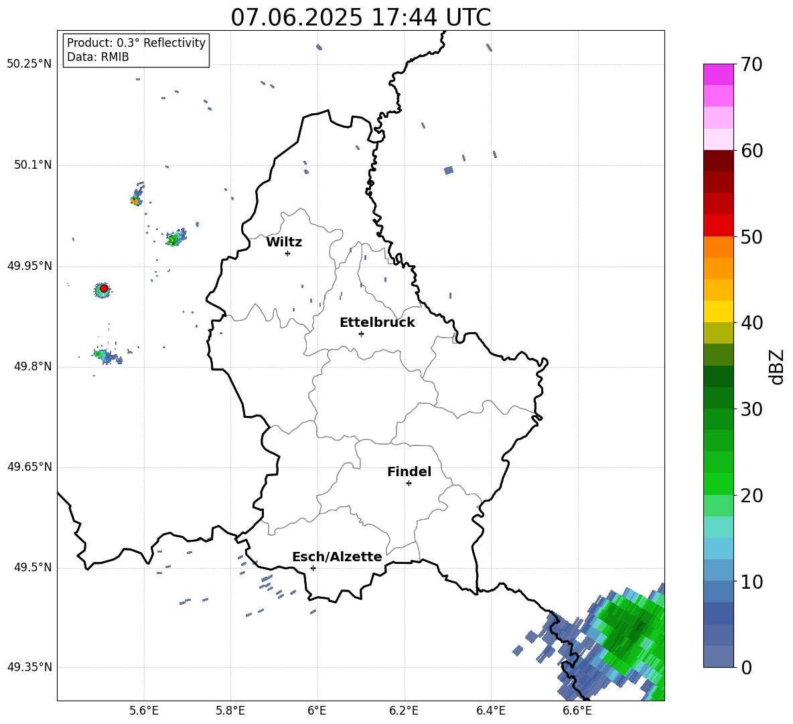Click the colorbar tick label 70
This screenshot has height=724, width=793.
click(751, 65)
